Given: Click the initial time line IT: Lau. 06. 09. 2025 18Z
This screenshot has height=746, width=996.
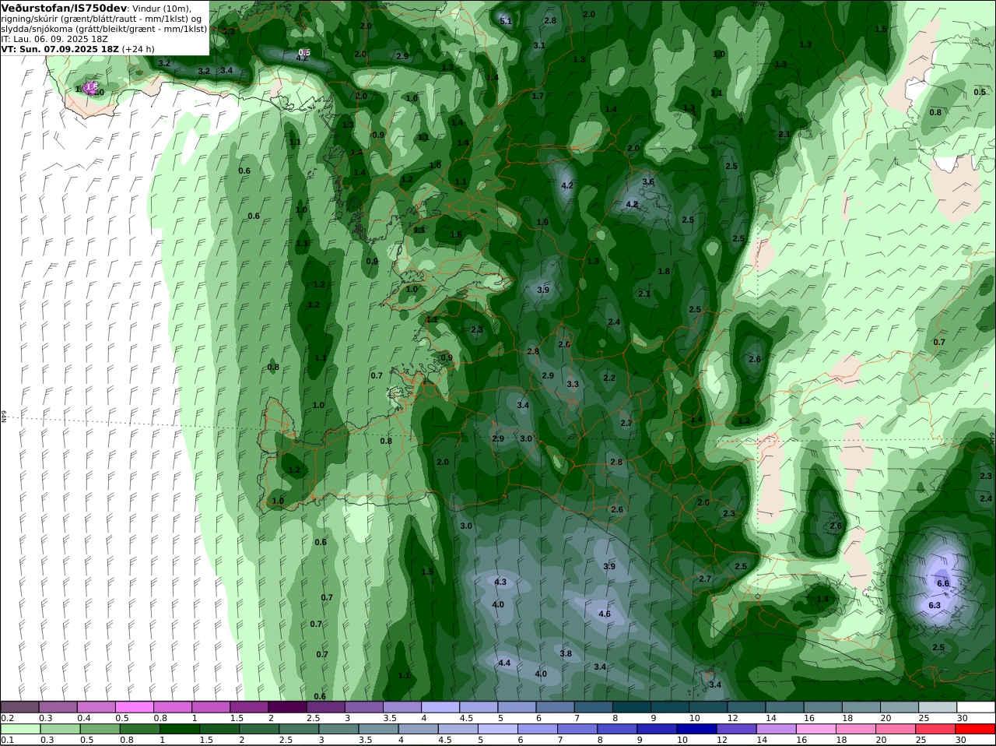Looking at the screenshot, I should pos(54,38).
